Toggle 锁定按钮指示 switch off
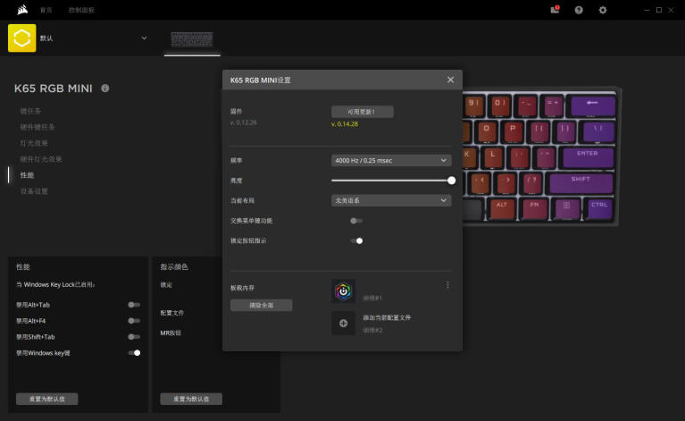 click(357, 240)
